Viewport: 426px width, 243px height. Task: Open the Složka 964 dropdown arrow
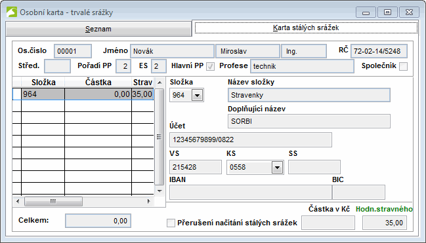pyautogui.click(x=197, y=95)
